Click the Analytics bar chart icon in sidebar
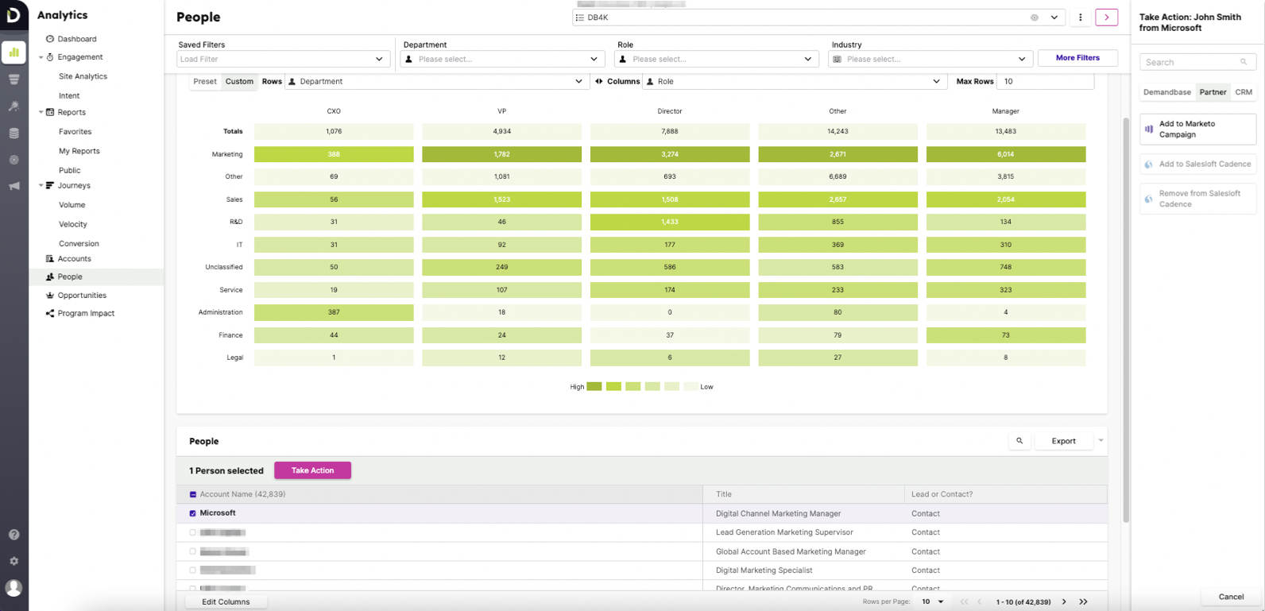Screen dimensions: 1265x611 [14, 52]
